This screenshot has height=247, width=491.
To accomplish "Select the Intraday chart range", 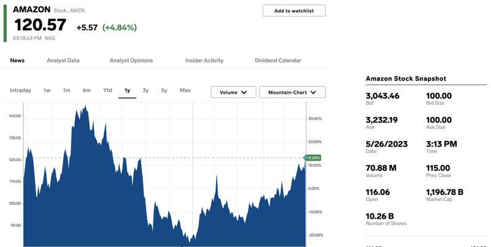I will pyautogui.click(x=20, y=90).
